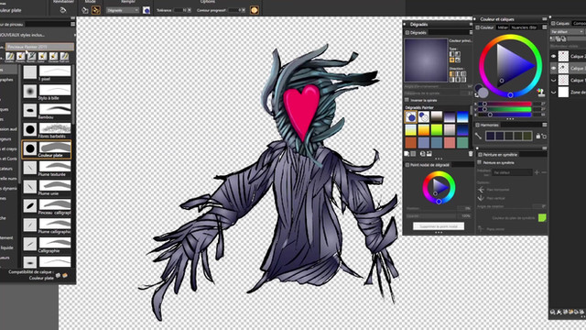
Task: Select the highlighted radial gradient type icon
Action: (x=451, y=60)
